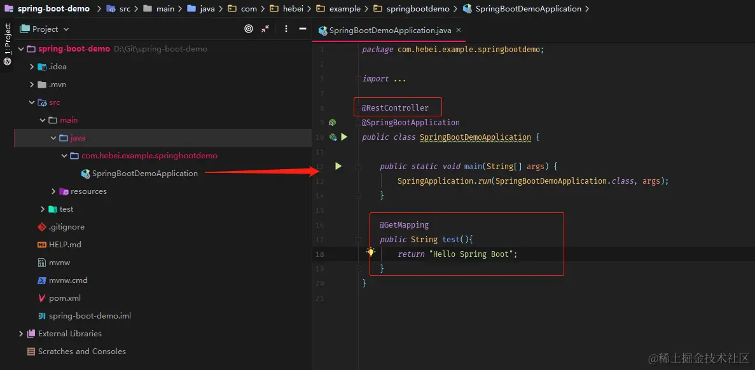The height and width of the screenshot is (370, 755).
Task: Collapse the spring-boot-demo root folder
Action: 21,49
